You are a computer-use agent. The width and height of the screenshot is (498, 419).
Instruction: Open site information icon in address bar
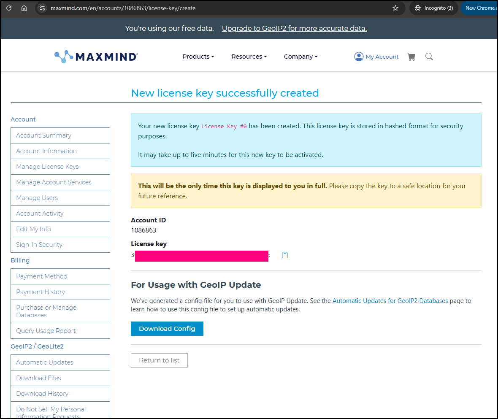click(42, 8)
